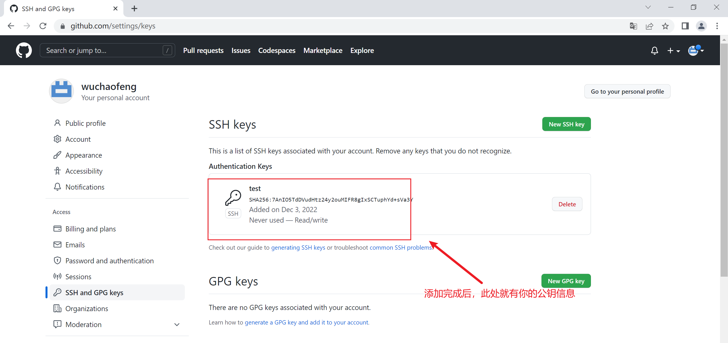Image resolution: width=728 pixels, height=343 pixels.
Task: Open Explore in header
Action: (362, 50)
